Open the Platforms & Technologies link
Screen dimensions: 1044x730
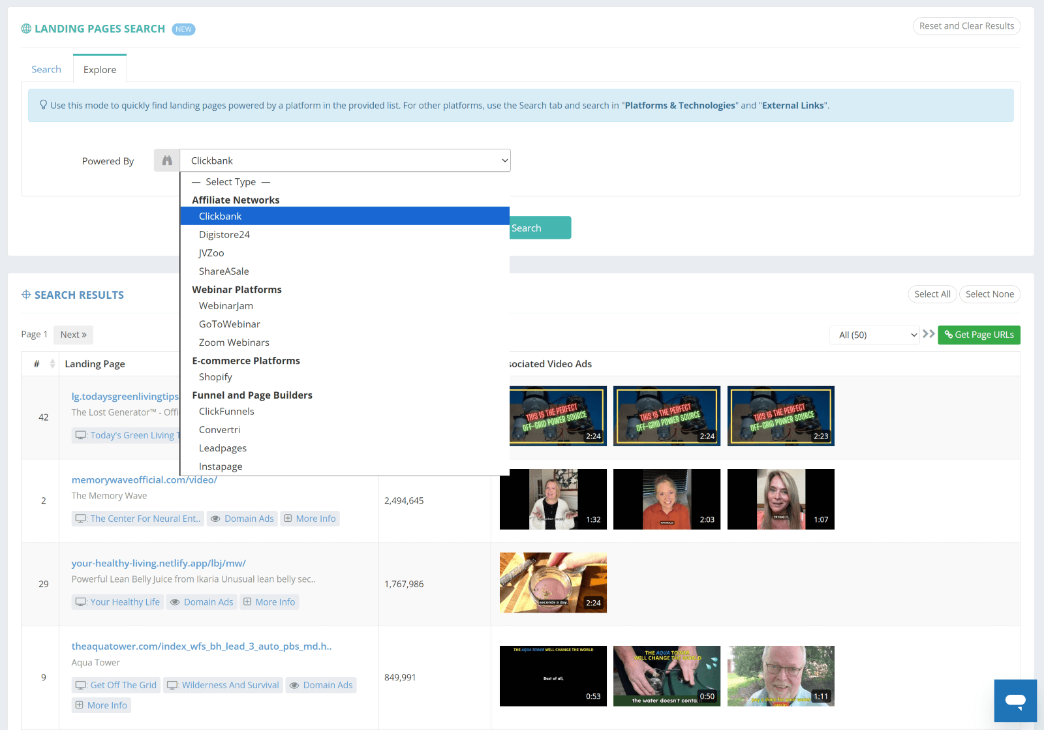click(680, 105)
